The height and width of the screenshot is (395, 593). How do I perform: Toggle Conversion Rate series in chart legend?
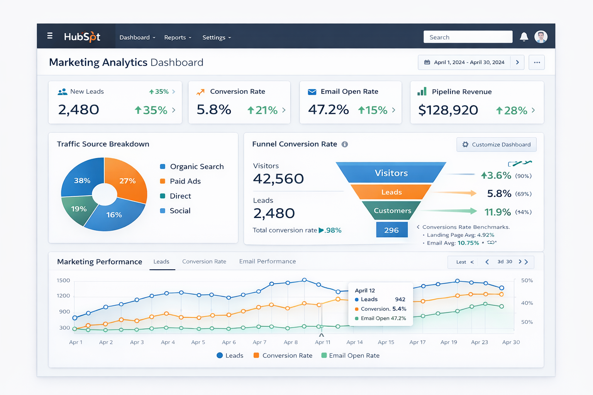point(283,355)
